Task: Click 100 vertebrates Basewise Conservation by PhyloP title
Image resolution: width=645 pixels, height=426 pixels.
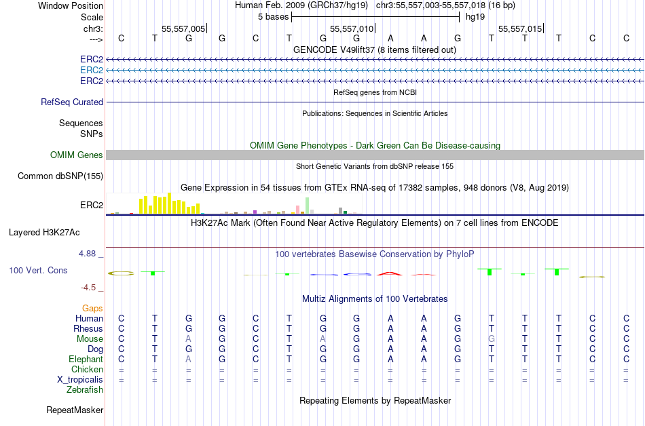Action: tap(375, 254)
